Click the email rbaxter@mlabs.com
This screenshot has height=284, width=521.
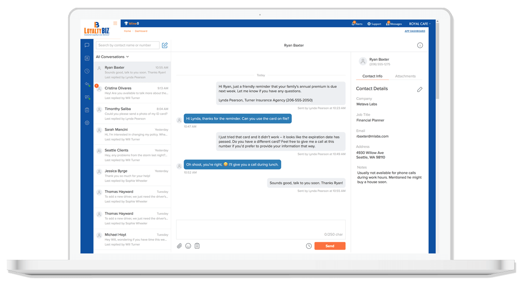tap(373, 136)
